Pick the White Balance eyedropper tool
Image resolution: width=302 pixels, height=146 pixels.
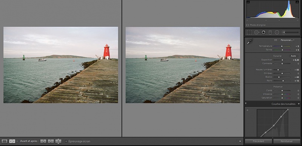click(x=250, y=41)
